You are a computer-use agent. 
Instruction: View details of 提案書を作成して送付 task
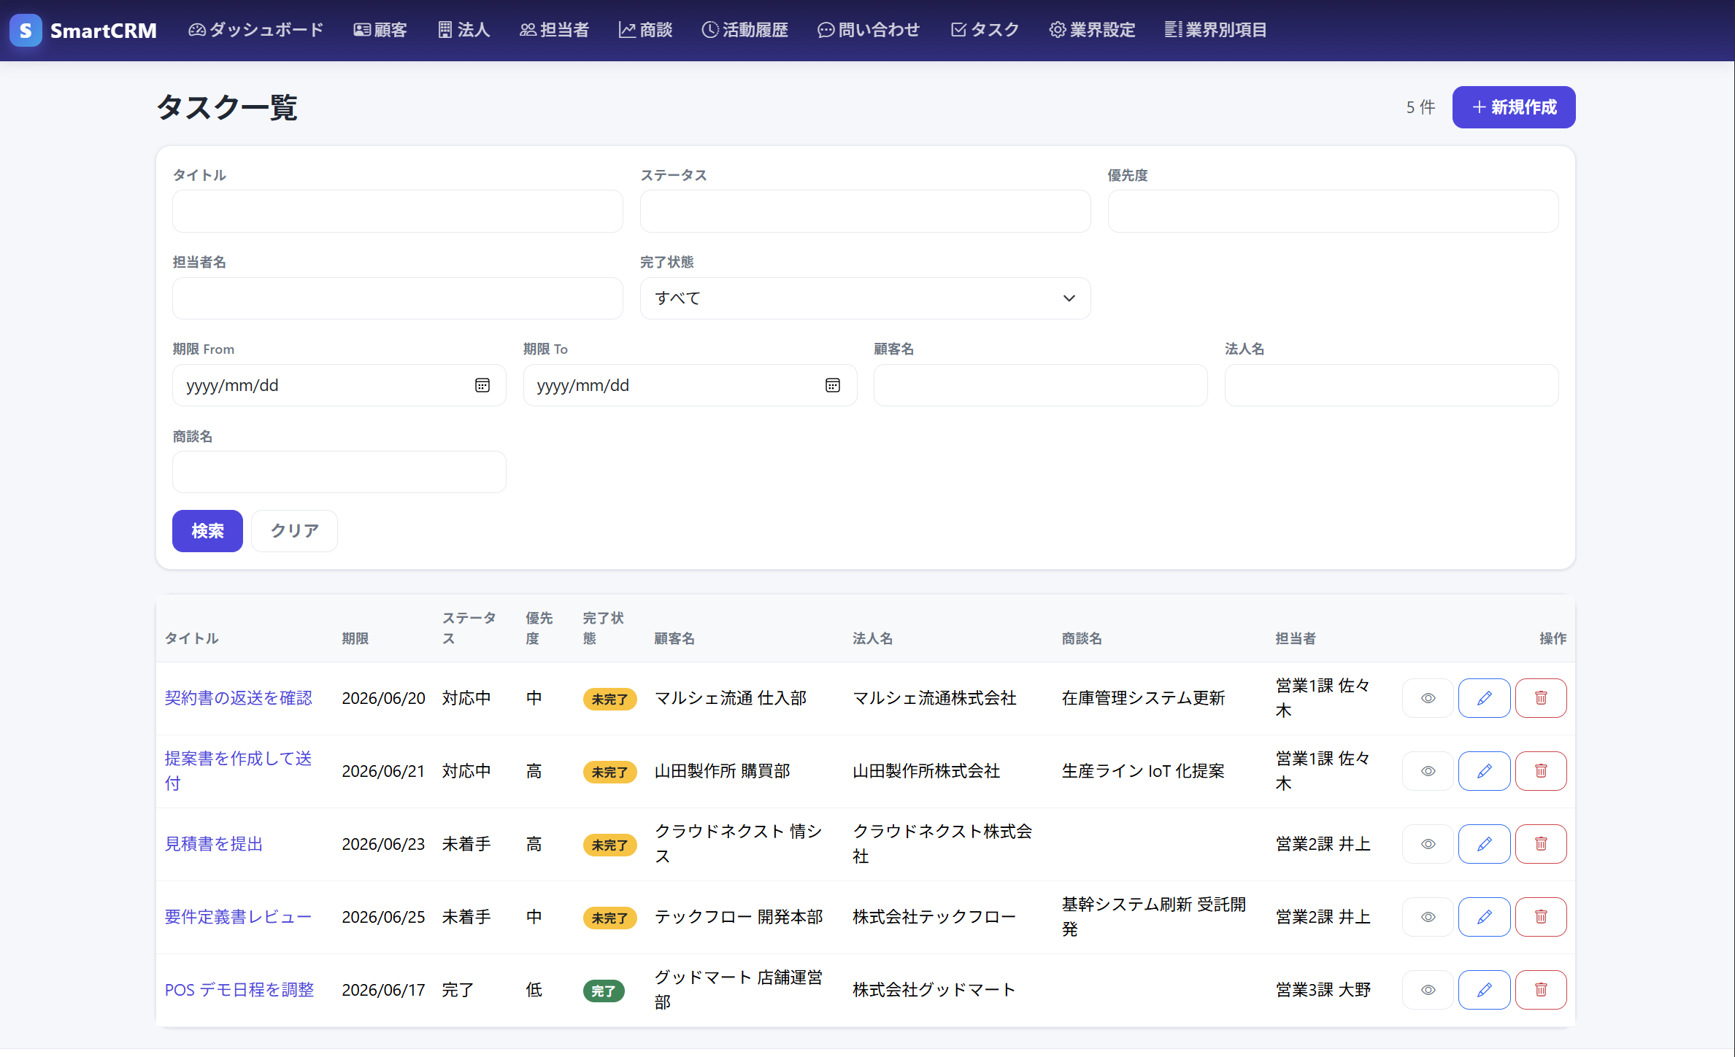point(1428,771)
